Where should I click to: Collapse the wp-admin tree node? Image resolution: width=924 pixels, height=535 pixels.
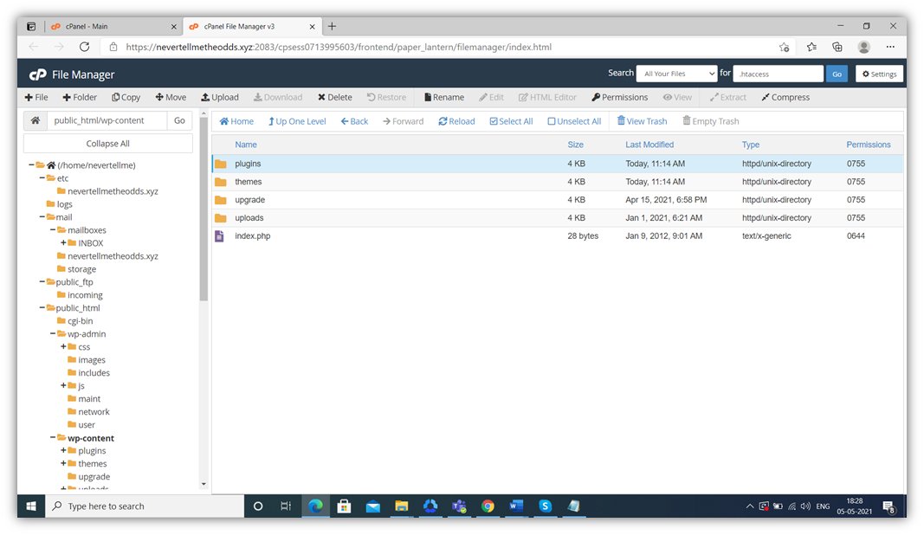[x=53, y=333]
